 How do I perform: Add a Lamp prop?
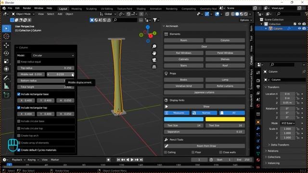pyautogui.click(x=225, y=80)
